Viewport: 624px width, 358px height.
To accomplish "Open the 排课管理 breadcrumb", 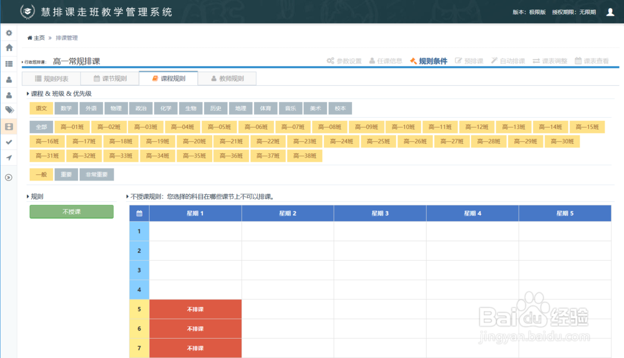I will (x=67, y=38).
